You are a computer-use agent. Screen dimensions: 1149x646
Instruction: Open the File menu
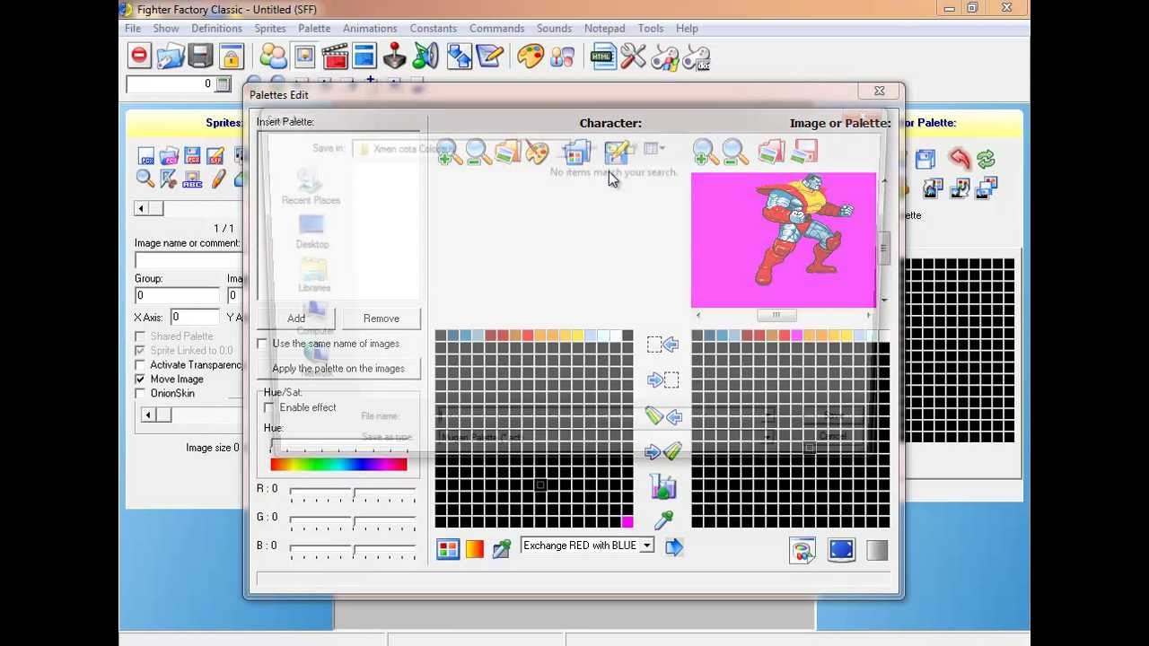133,28
